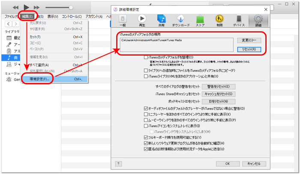Image resolution: width=300 pixels, height=174 pixels.
Task: Open the 一般 (General) preferences tab
Action: point(123,21)
